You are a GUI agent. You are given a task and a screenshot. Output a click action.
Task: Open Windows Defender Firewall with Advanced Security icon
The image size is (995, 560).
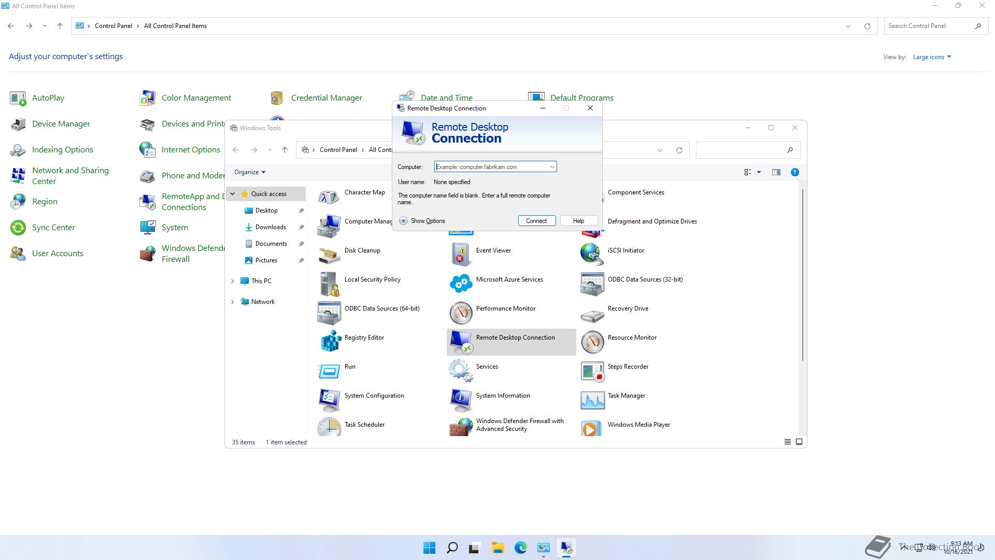coord(461,427)
